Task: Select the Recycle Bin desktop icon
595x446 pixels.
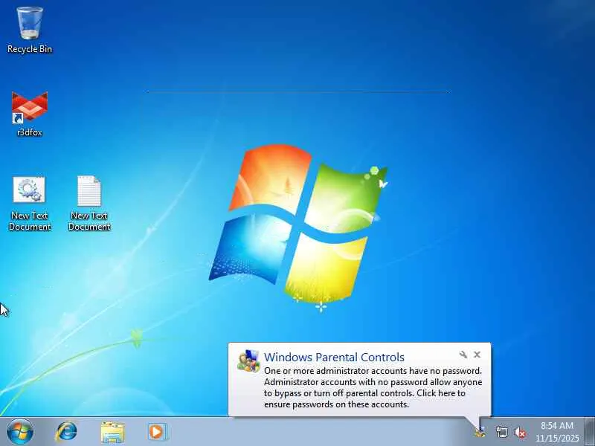Action: click(30, 30)
